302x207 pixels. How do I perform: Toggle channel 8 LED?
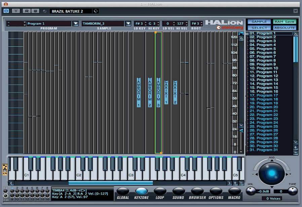(47, 192)
